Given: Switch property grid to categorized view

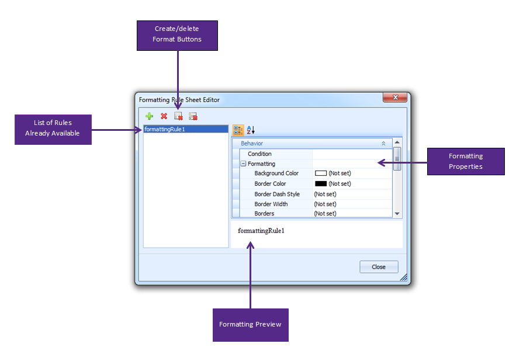Looking at the screenshot, I should (x=238, y=130).
